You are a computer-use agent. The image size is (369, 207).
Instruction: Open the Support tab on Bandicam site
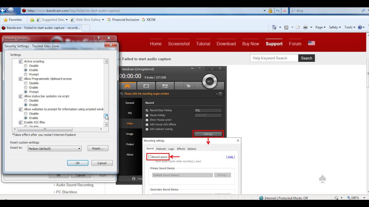tap(274, 44)
